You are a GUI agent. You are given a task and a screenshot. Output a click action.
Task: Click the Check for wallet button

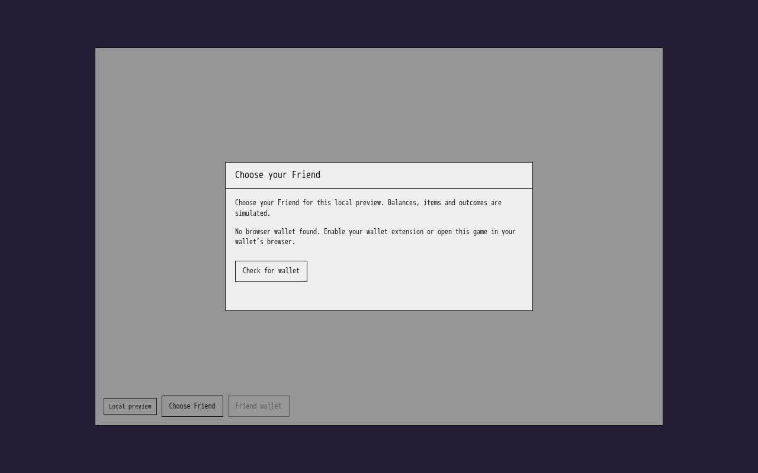coord(271,271)
